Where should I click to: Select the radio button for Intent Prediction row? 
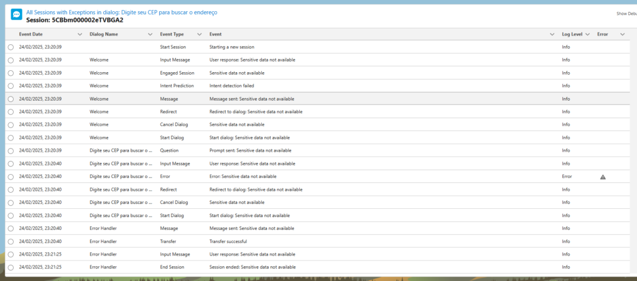point(11,86)
